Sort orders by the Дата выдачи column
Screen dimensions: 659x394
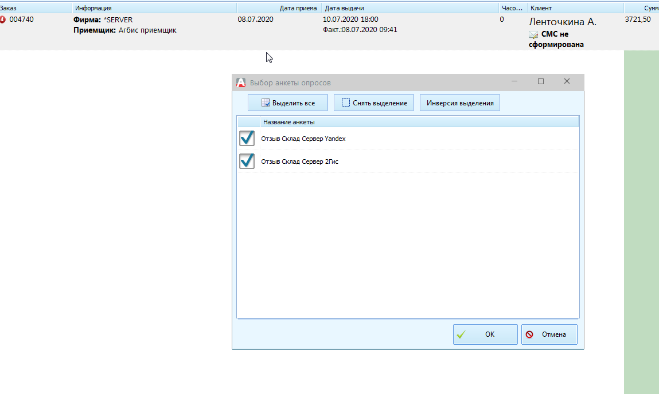pos(344,8)
